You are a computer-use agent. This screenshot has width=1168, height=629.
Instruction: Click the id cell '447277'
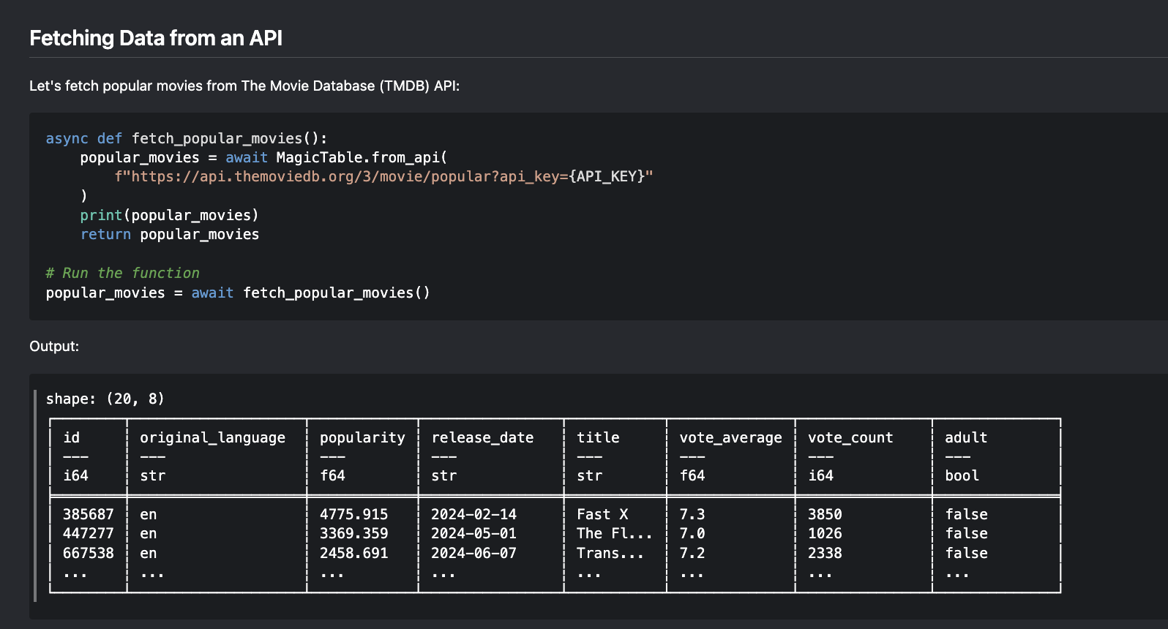click(x=89, y=533)
